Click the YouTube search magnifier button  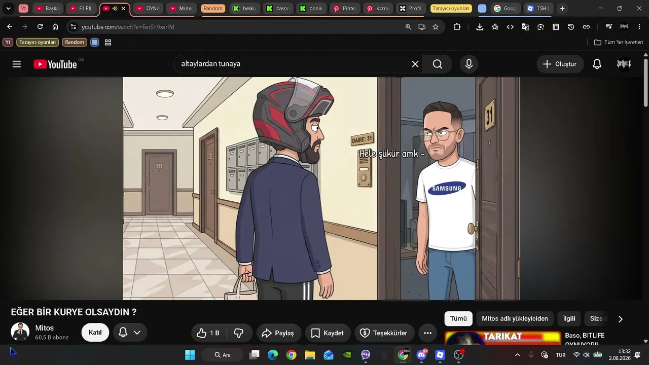click(438, 64)
